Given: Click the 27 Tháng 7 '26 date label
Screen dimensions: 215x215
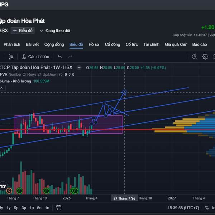Looking at the screenshot, I should pyautogui.click(x=124, y=198).
